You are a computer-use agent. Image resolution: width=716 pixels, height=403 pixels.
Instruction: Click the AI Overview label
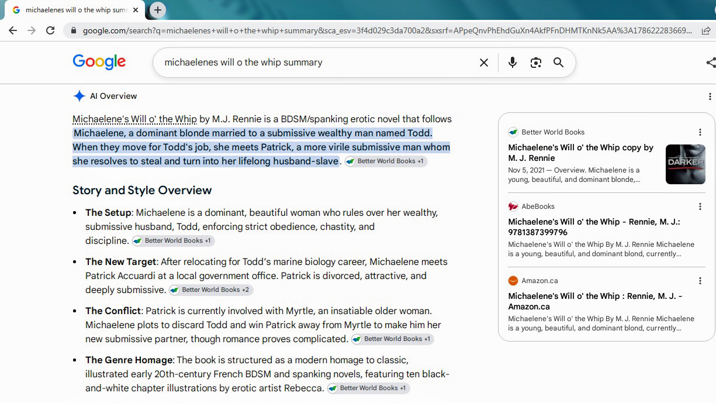[113, 96]
